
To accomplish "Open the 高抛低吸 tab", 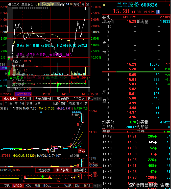I will pos(63,99).
